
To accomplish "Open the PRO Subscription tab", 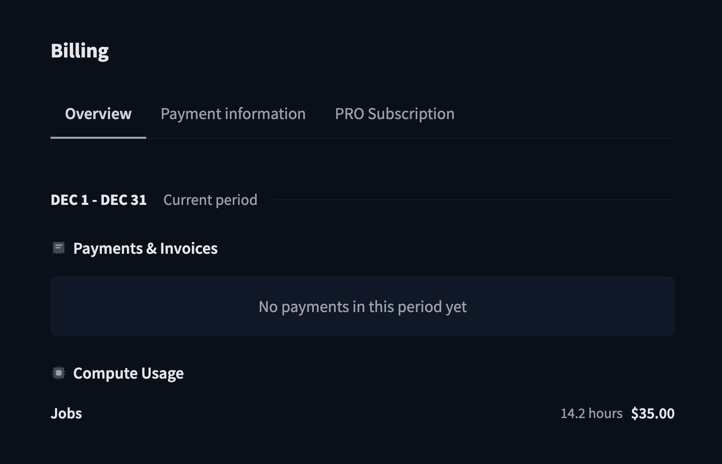I will coord(395,114).
